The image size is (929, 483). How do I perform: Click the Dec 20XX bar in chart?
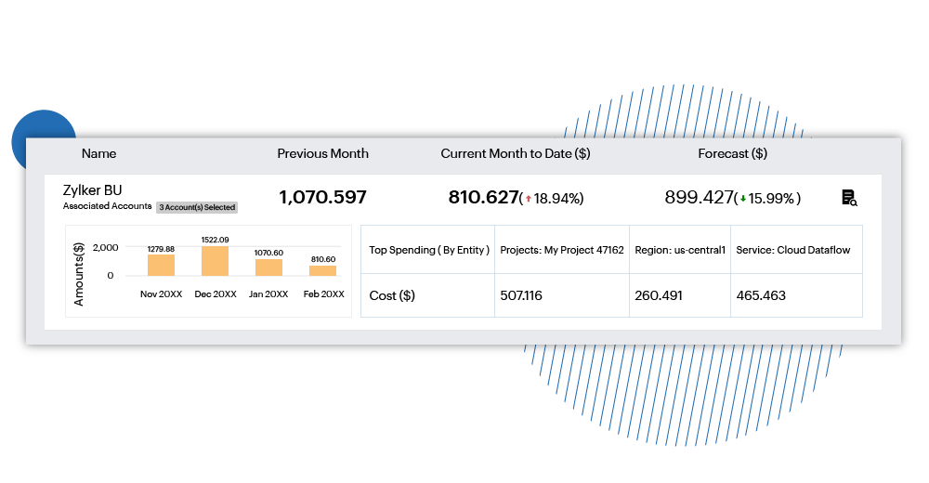pos(216,261)
